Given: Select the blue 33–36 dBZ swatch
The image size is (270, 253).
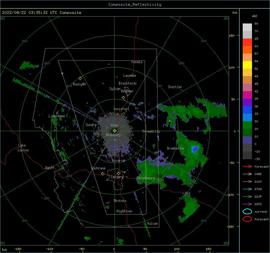Looking at the screenshot, I should [x=247, y=110].
